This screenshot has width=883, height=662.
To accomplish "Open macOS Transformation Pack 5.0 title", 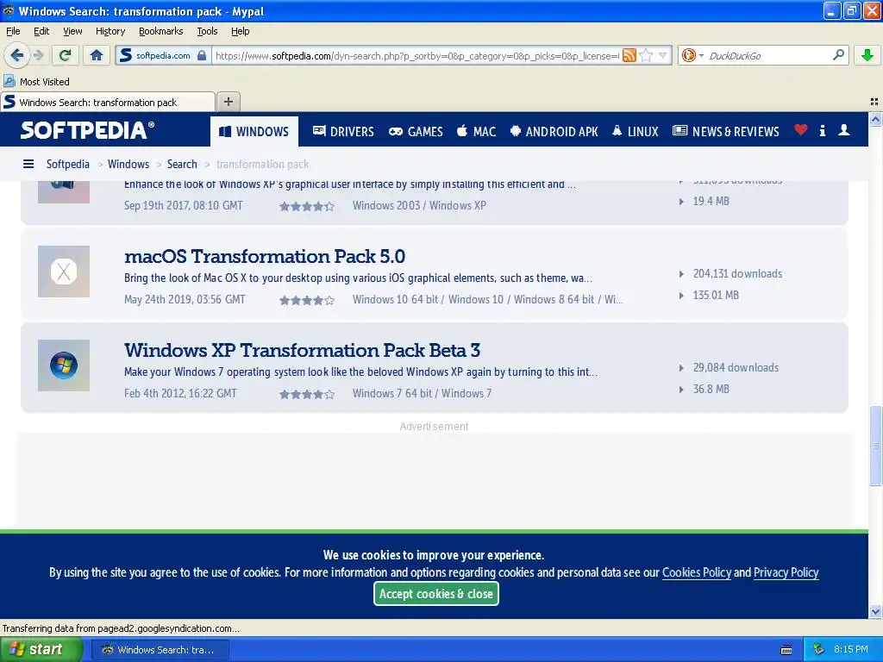I will coord(265,256).
